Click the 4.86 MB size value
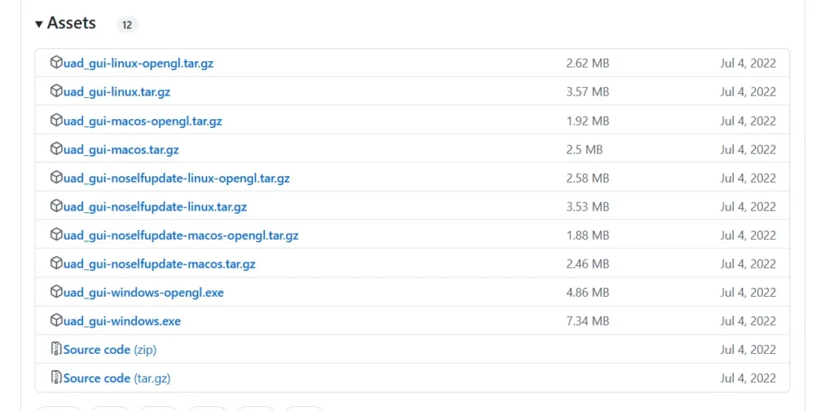The image size is (825, 411). (x=587, y=292)
